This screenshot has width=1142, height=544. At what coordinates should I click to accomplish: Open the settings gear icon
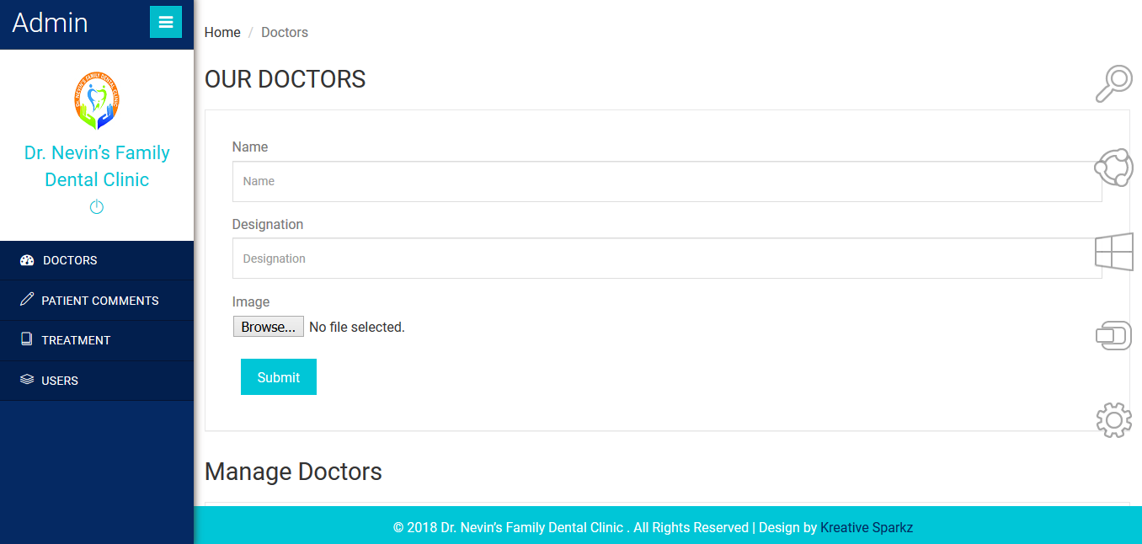pos(1113,419)
